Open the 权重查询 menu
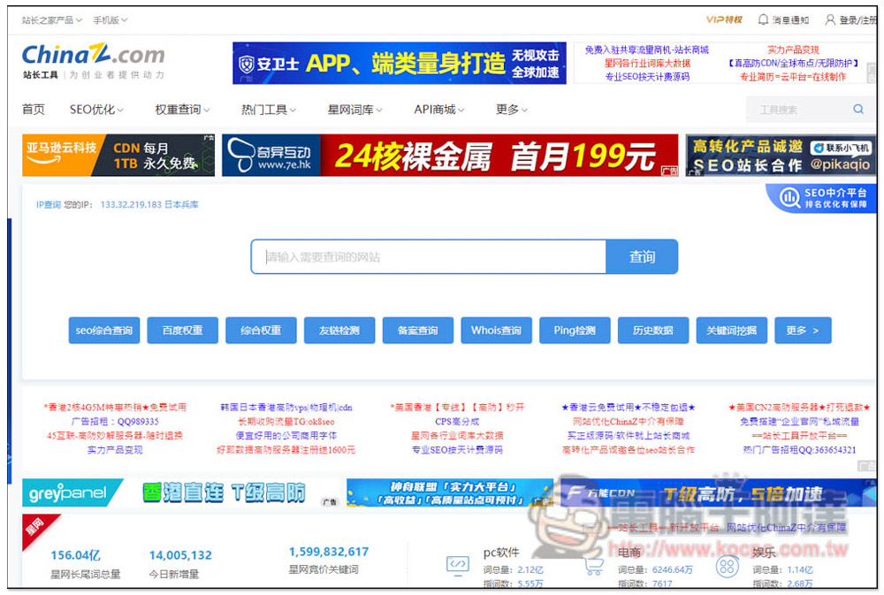The width and height of the screenshot is (884, 595). 182,110
